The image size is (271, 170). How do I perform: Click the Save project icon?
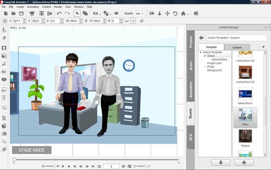(22, 14)
